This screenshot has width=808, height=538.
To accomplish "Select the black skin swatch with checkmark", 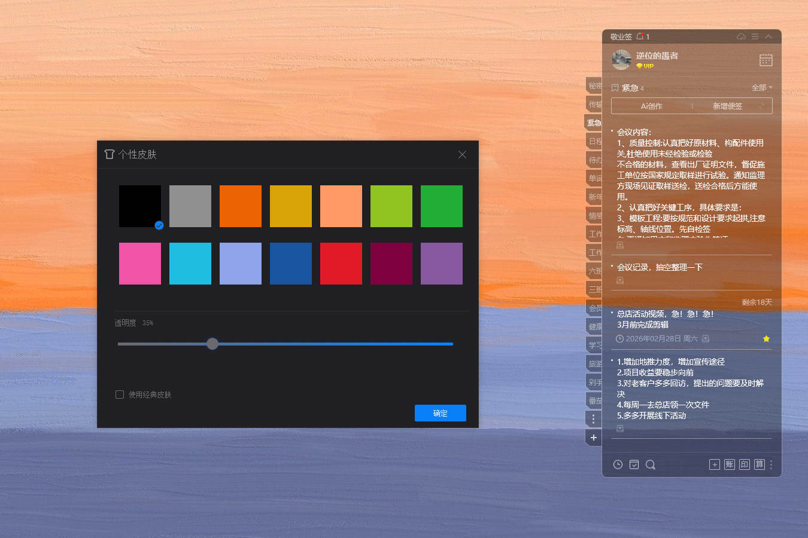I will coord(140,206).
